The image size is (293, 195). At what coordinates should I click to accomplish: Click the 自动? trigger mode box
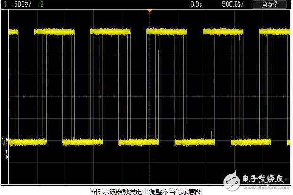tap(269, 5)
